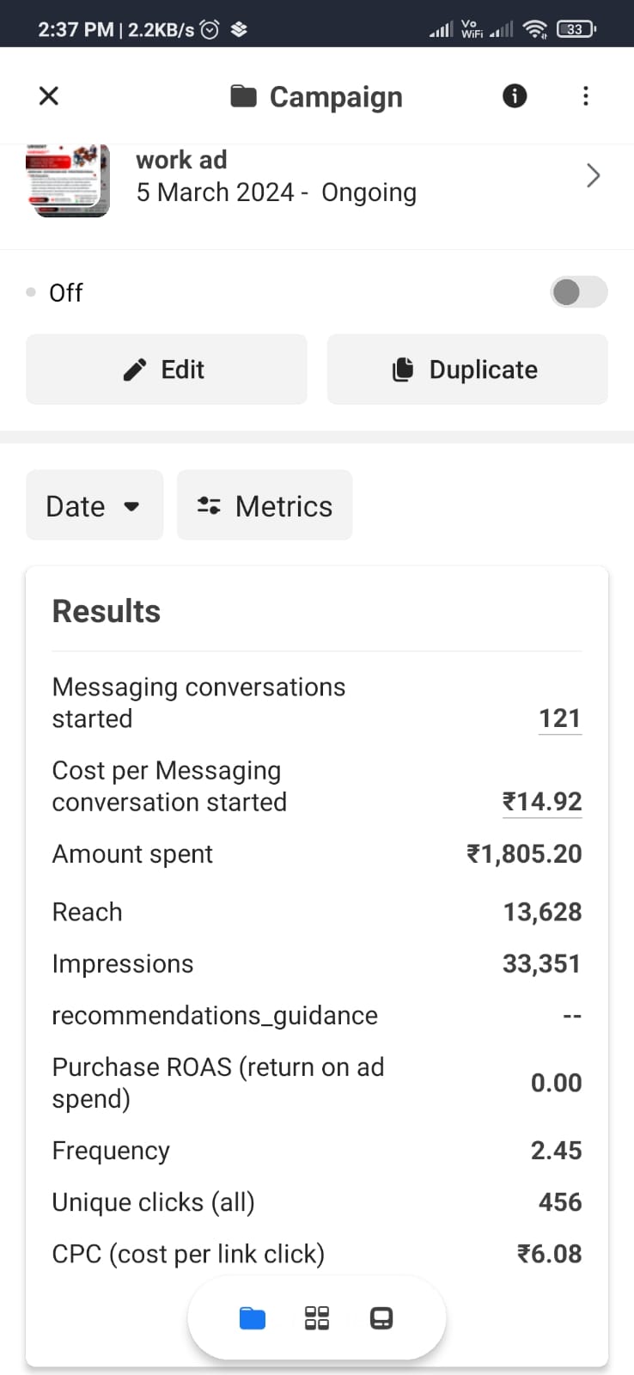Viewport: 634px width, 1375px height.
Task: Tap the folder icon beside Campaign title
Action: pos(244,96)
